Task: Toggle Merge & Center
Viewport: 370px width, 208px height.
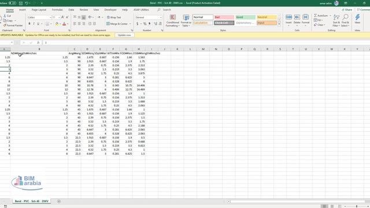Action: [117, 24]
